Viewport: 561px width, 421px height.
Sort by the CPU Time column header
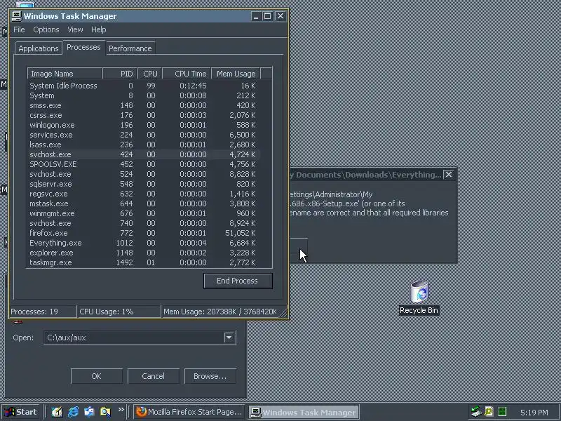[x=187, y=74]
